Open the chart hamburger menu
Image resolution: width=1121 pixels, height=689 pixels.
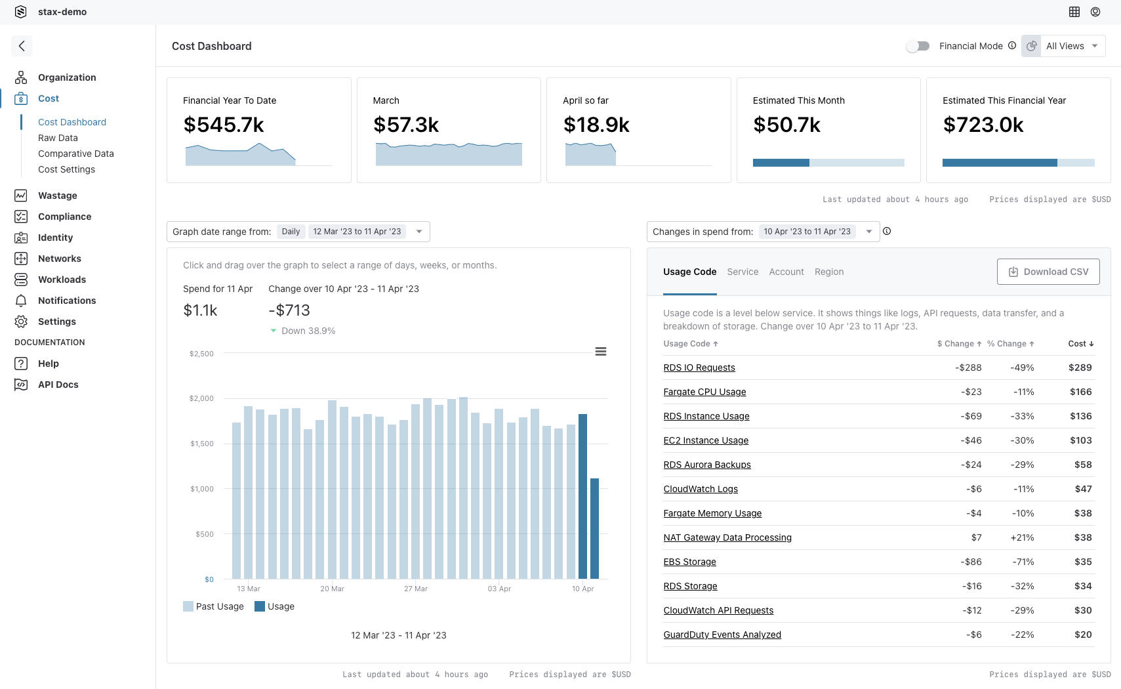click(x=600, y=352)
